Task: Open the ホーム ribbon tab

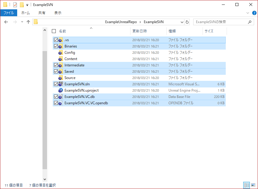Action: (x=26, y=13)
